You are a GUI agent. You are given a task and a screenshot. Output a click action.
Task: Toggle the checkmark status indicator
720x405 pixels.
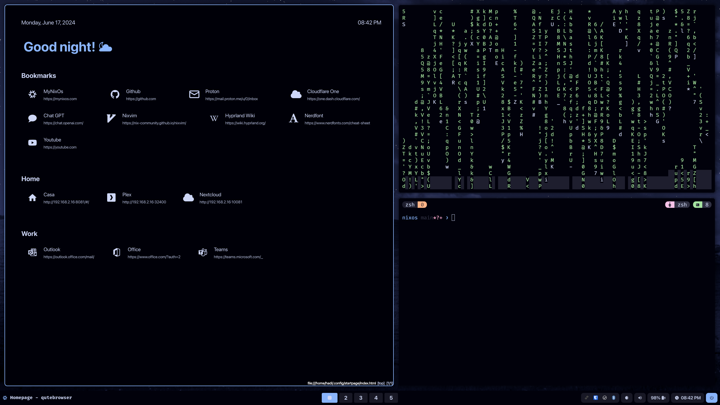point(605,398)
